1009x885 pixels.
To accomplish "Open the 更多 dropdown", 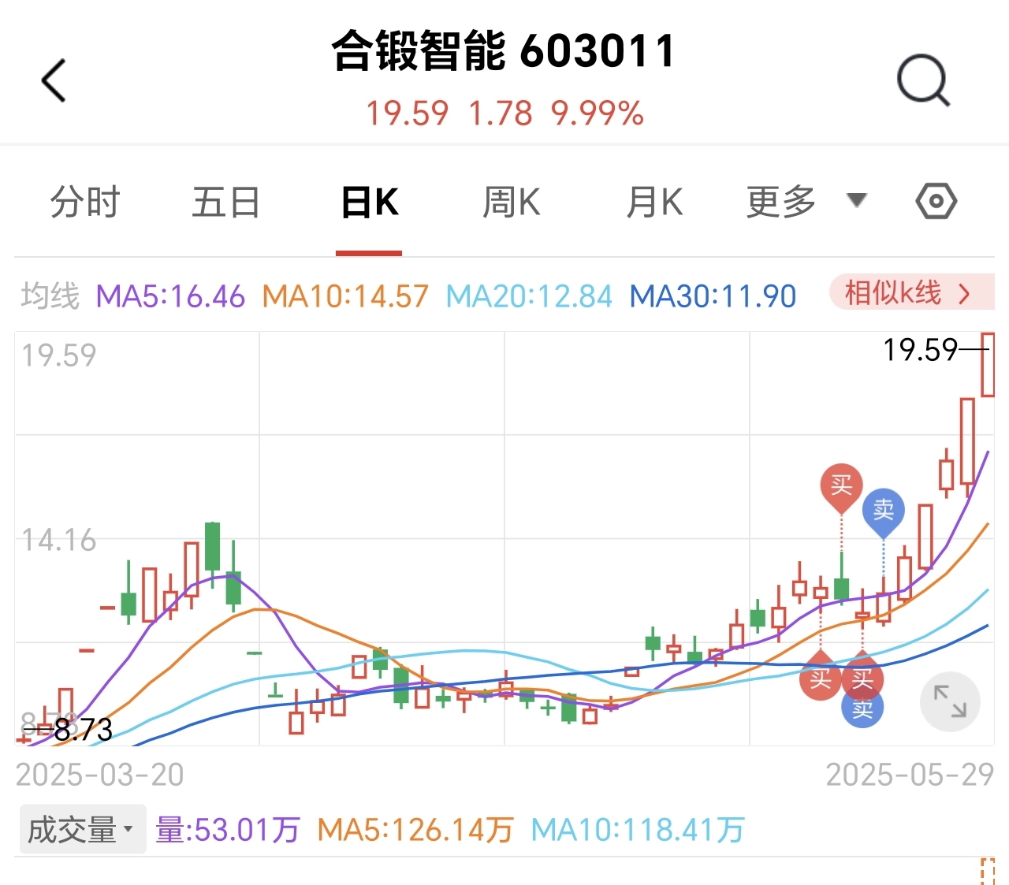I will (806, 202).
